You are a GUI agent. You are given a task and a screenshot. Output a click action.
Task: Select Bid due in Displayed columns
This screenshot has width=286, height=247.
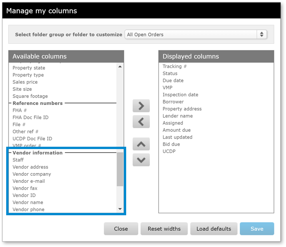pyautogui.click(x=171, y=144)
